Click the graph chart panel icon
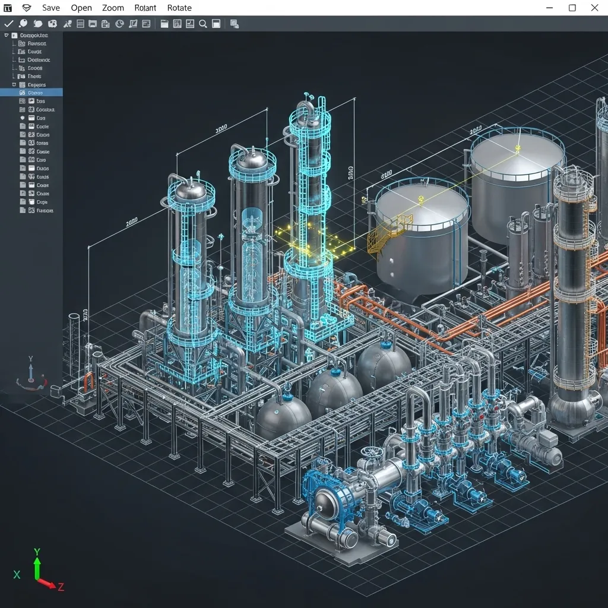The image size is (608, 608). pos(190,24)
